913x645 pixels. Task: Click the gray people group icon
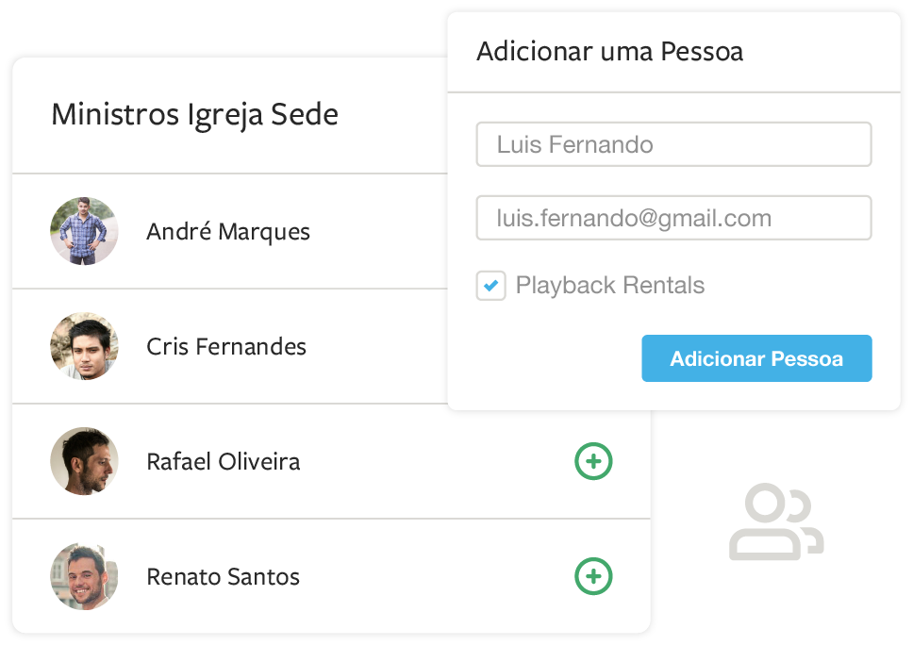[x=775, y=523]
